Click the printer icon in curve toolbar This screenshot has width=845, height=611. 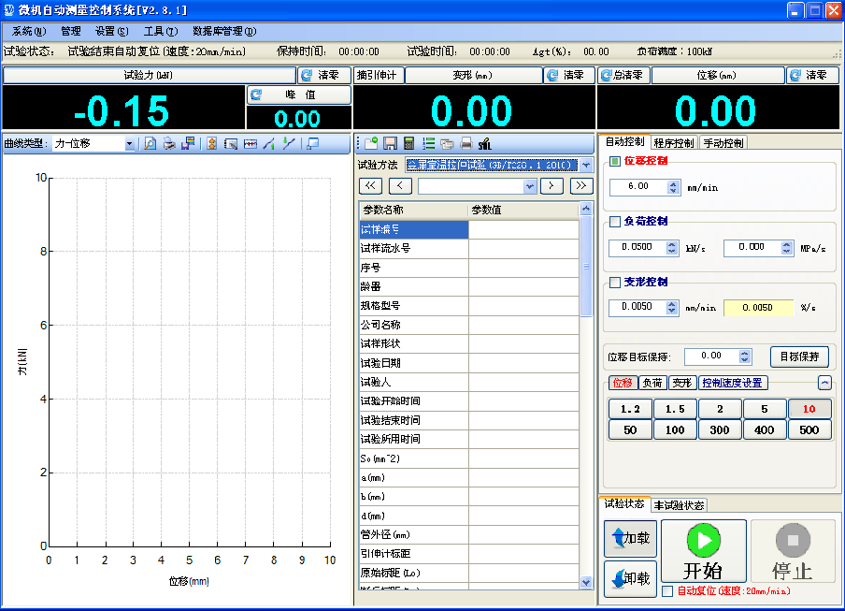click(x=169, y=144)
